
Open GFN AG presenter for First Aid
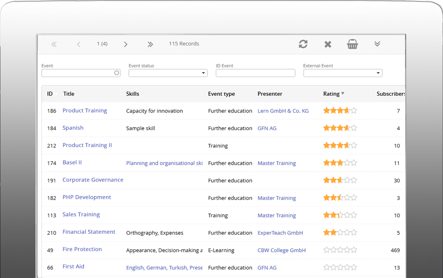coord(267,268)
